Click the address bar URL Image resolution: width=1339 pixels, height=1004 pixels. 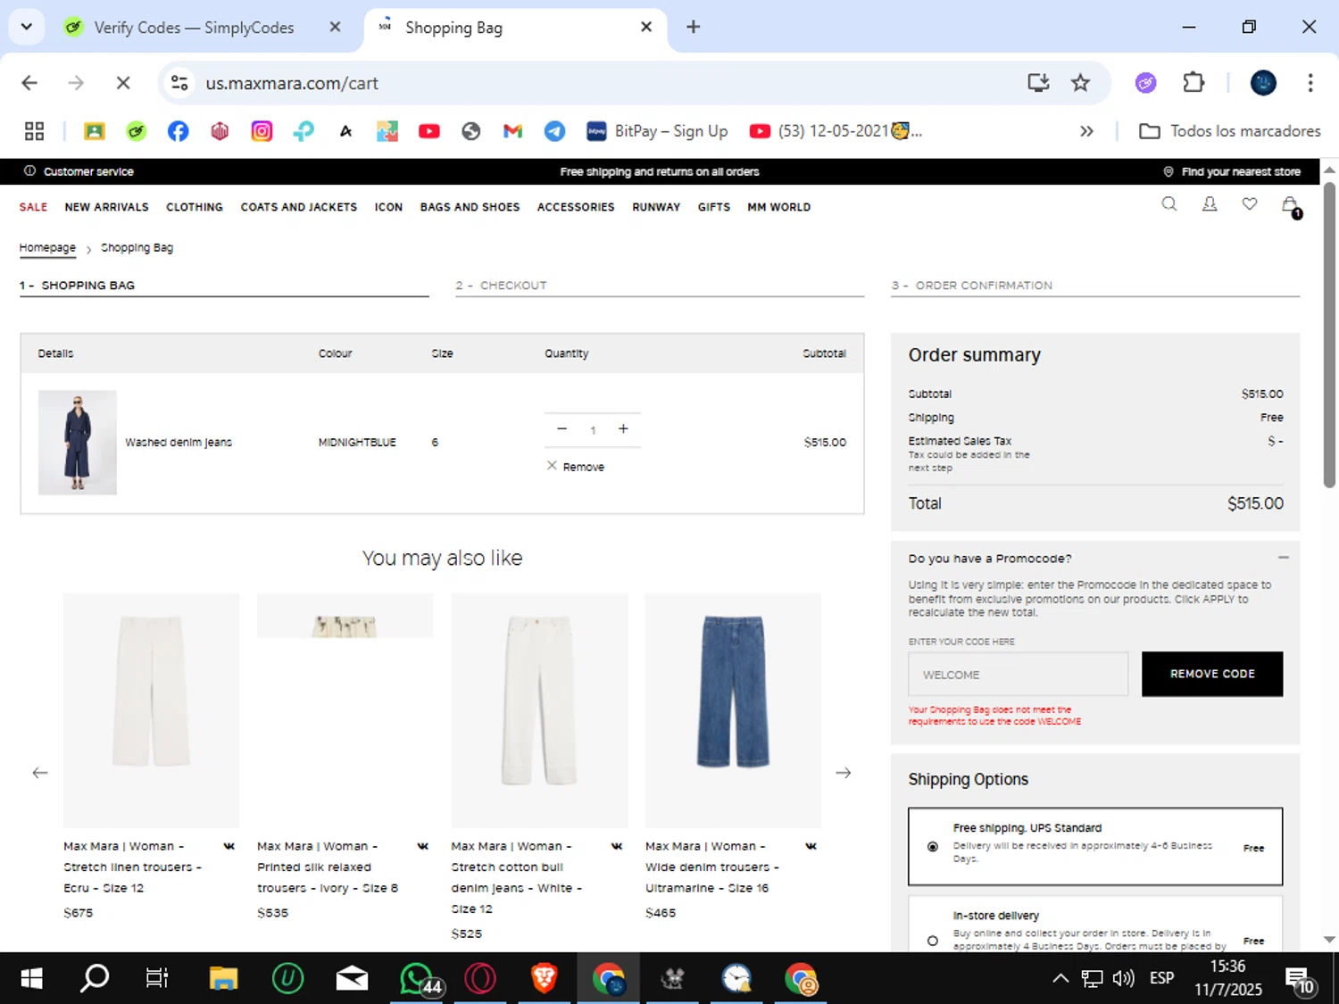click(x=292, y=83)
